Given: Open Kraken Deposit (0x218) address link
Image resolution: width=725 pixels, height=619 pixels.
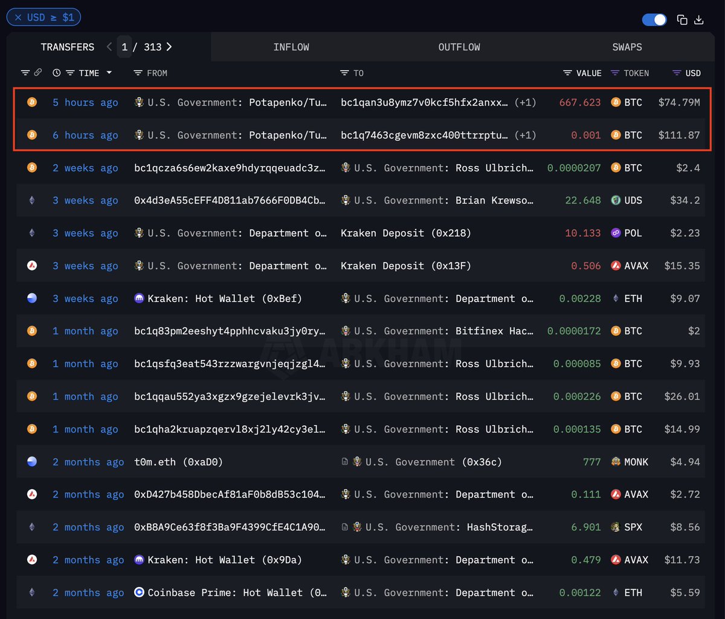Looking at the screenshot, I should coord(405,233).
